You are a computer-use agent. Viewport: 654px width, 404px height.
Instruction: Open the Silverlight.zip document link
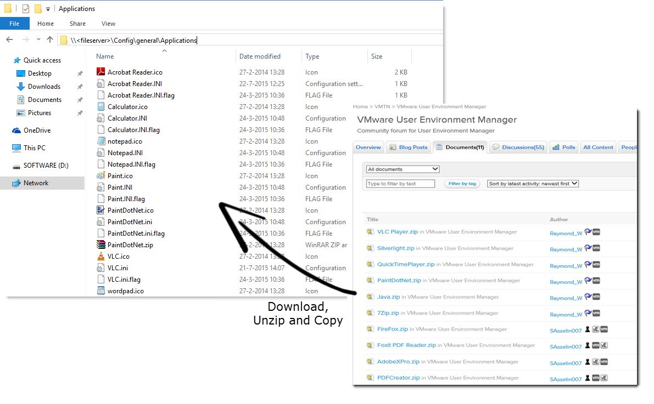pyautogui.click(x=395, y=248)
